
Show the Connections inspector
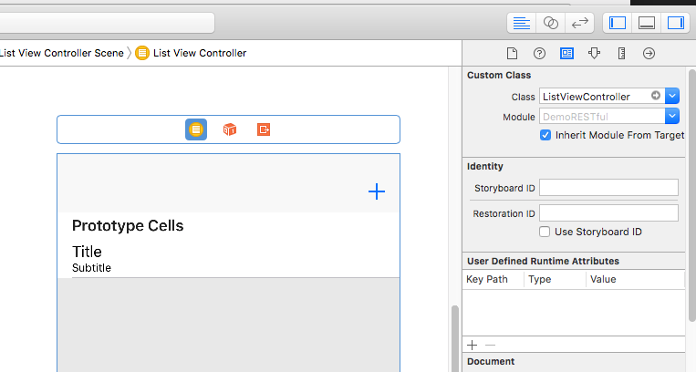649,54
